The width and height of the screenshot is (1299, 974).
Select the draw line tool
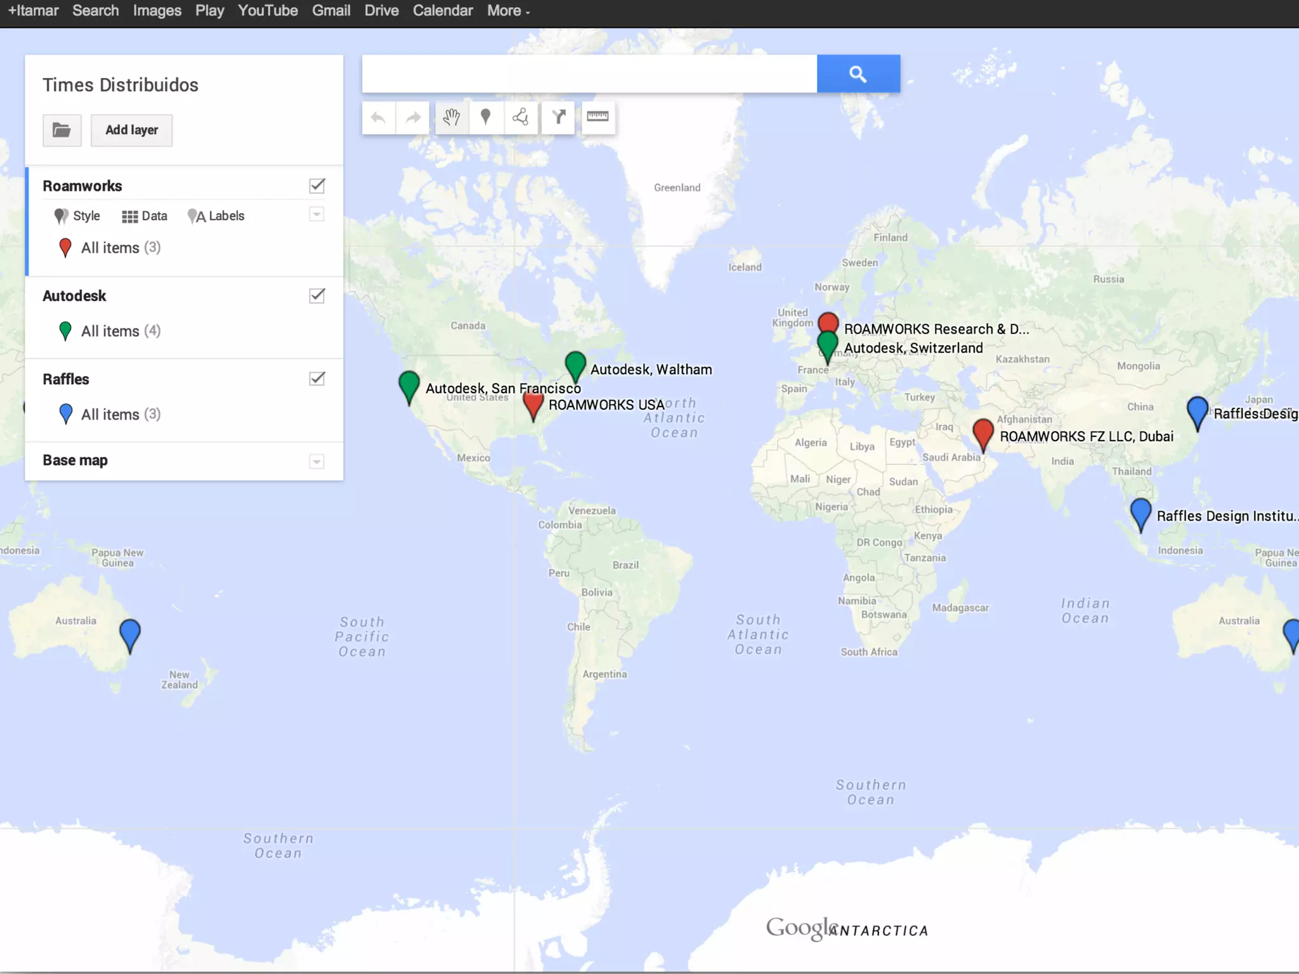point(521,117)
